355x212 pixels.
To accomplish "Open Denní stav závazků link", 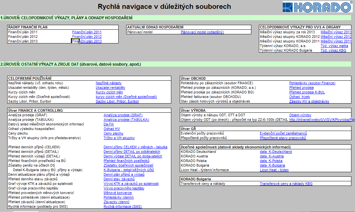I will (119, 179).
